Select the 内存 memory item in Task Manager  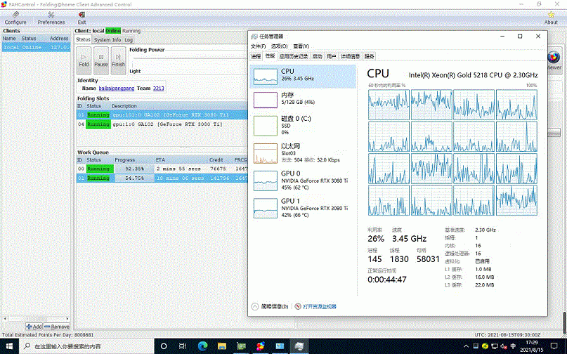tap(303, 100)
